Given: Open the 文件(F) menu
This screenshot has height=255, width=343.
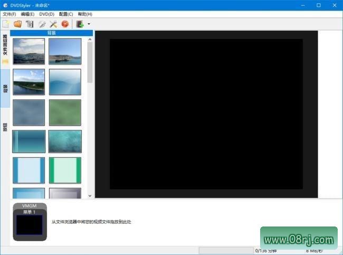Looking at the screenshot, I should pos(9,14).
